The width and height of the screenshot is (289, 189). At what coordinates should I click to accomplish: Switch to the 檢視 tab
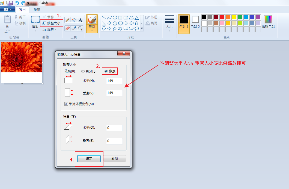coord(37,9)
